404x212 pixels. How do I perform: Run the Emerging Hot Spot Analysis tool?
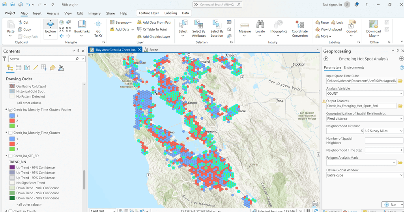(390, 204)
